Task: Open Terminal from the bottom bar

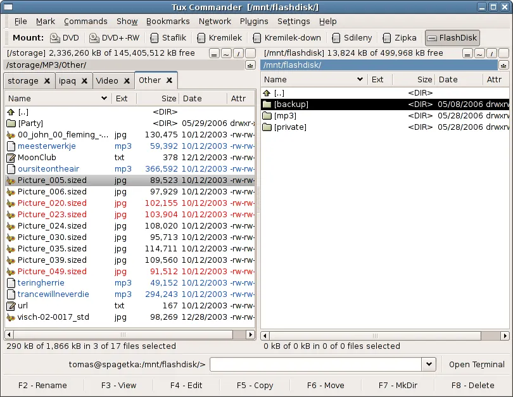Action: pyautogui.click(x=476, y=364)
